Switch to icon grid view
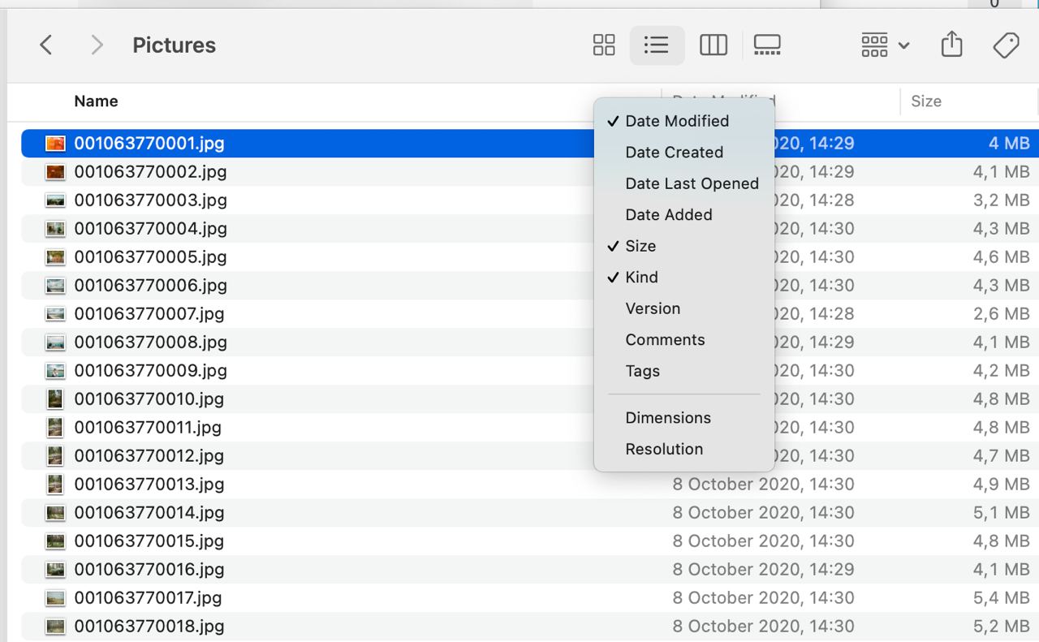The width and height of the screenshot is (1039, 642). click(x=604, y=45)
